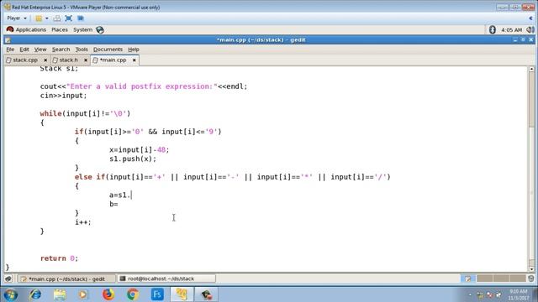Place cursor after 'b=' in the code

119,204
